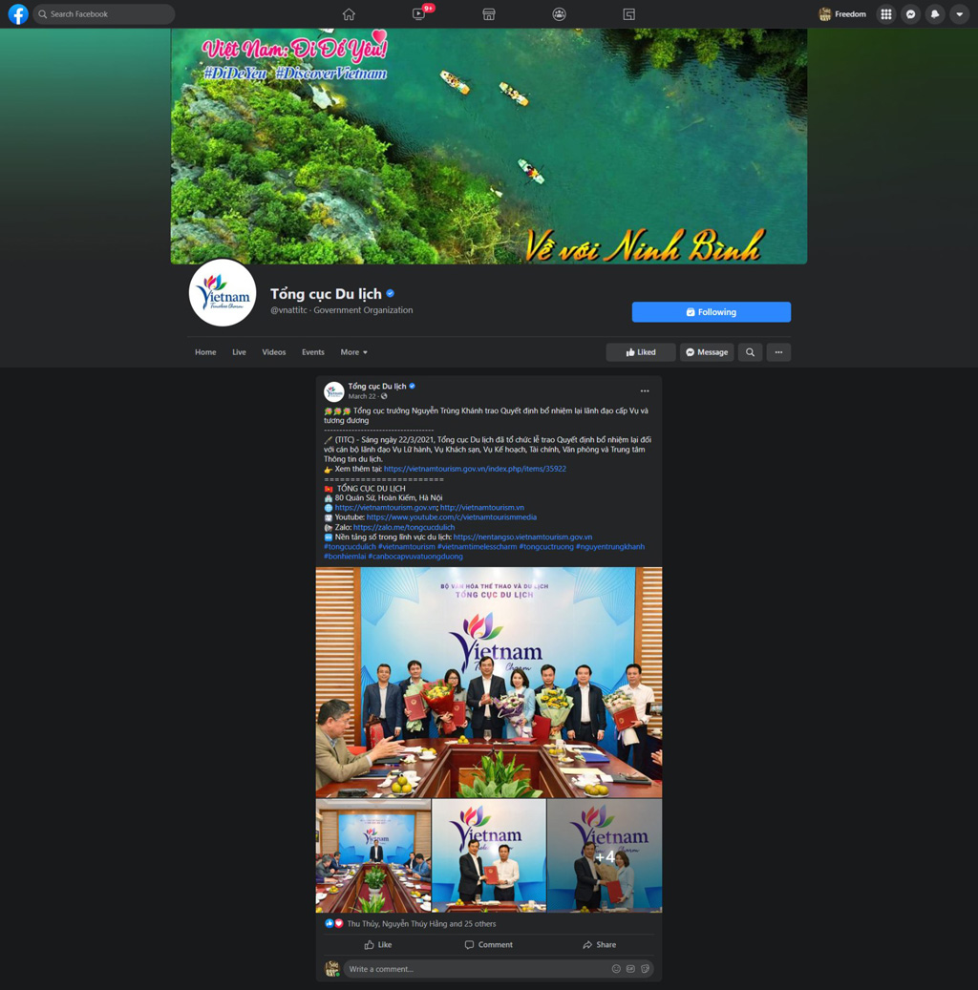
Task: Click the Comment button on the post
Action: pos(488,944)
